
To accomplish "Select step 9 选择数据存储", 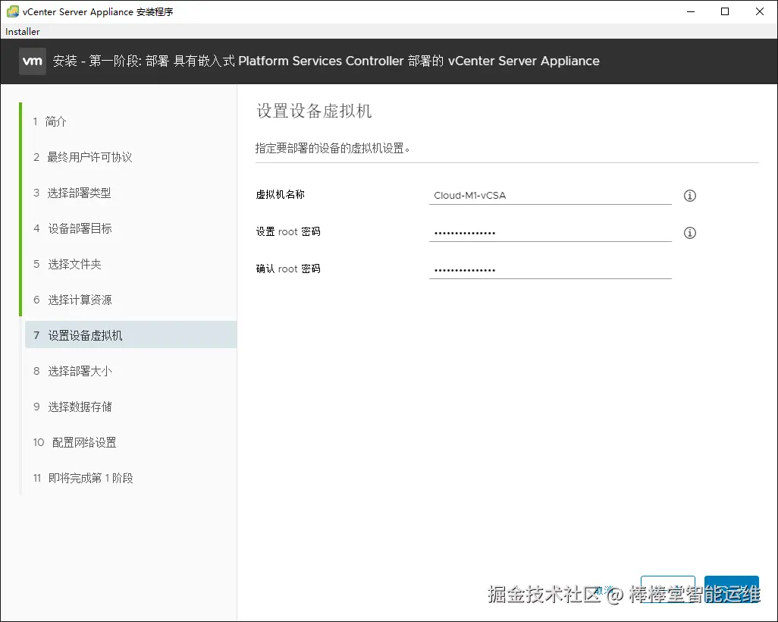I will click(x=73, y=407).
